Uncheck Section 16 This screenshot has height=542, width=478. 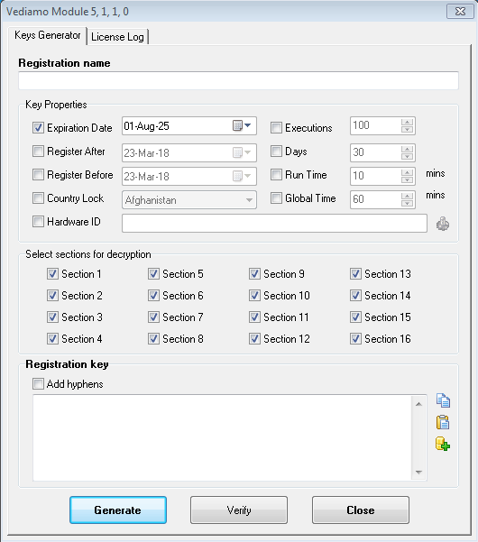tap(355, 339)
